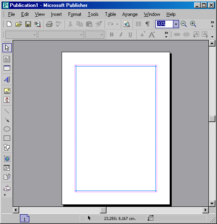Toggle Bold formatting button
Image resolution: width=217 pixels, height=224 pixels.
pyautogui.click(x=112, y=35)
